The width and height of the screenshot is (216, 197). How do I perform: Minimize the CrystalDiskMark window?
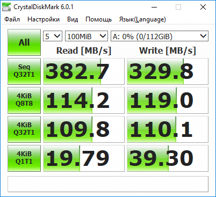(x=154, y=7)
